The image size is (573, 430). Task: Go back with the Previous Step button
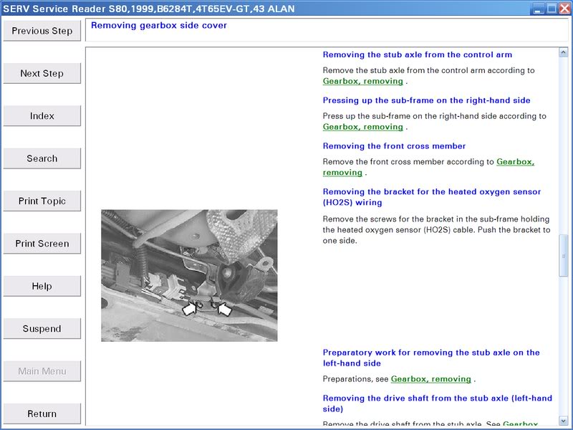click(x=42, y=31)
